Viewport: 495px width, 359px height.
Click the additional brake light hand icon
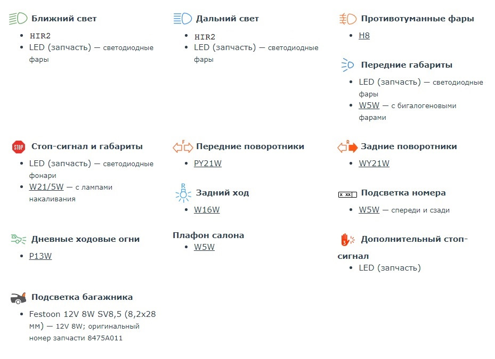coord(347,240)
